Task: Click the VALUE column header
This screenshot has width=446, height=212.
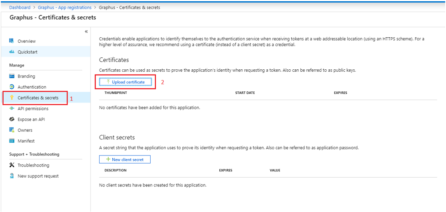Action: click(275, 170)
